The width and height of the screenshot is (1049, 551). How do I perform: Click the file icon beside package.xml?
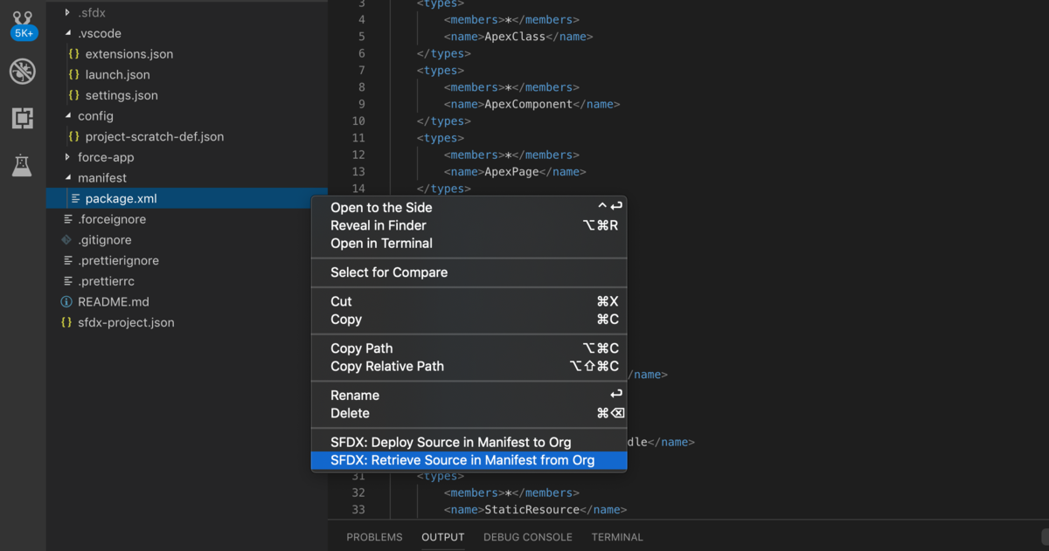(x=76, y=198)
